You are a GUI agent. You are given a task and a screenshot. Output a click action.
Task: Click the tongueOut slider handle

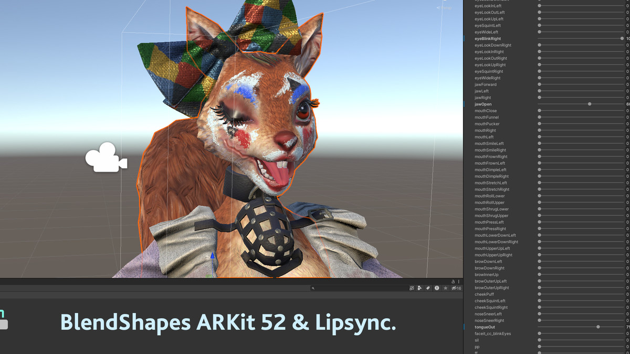[x=598, y=327]
